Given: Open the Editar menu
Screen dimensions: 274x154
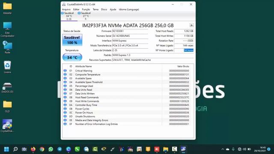Looking at the screenshot, I should (x=76, y=9).
